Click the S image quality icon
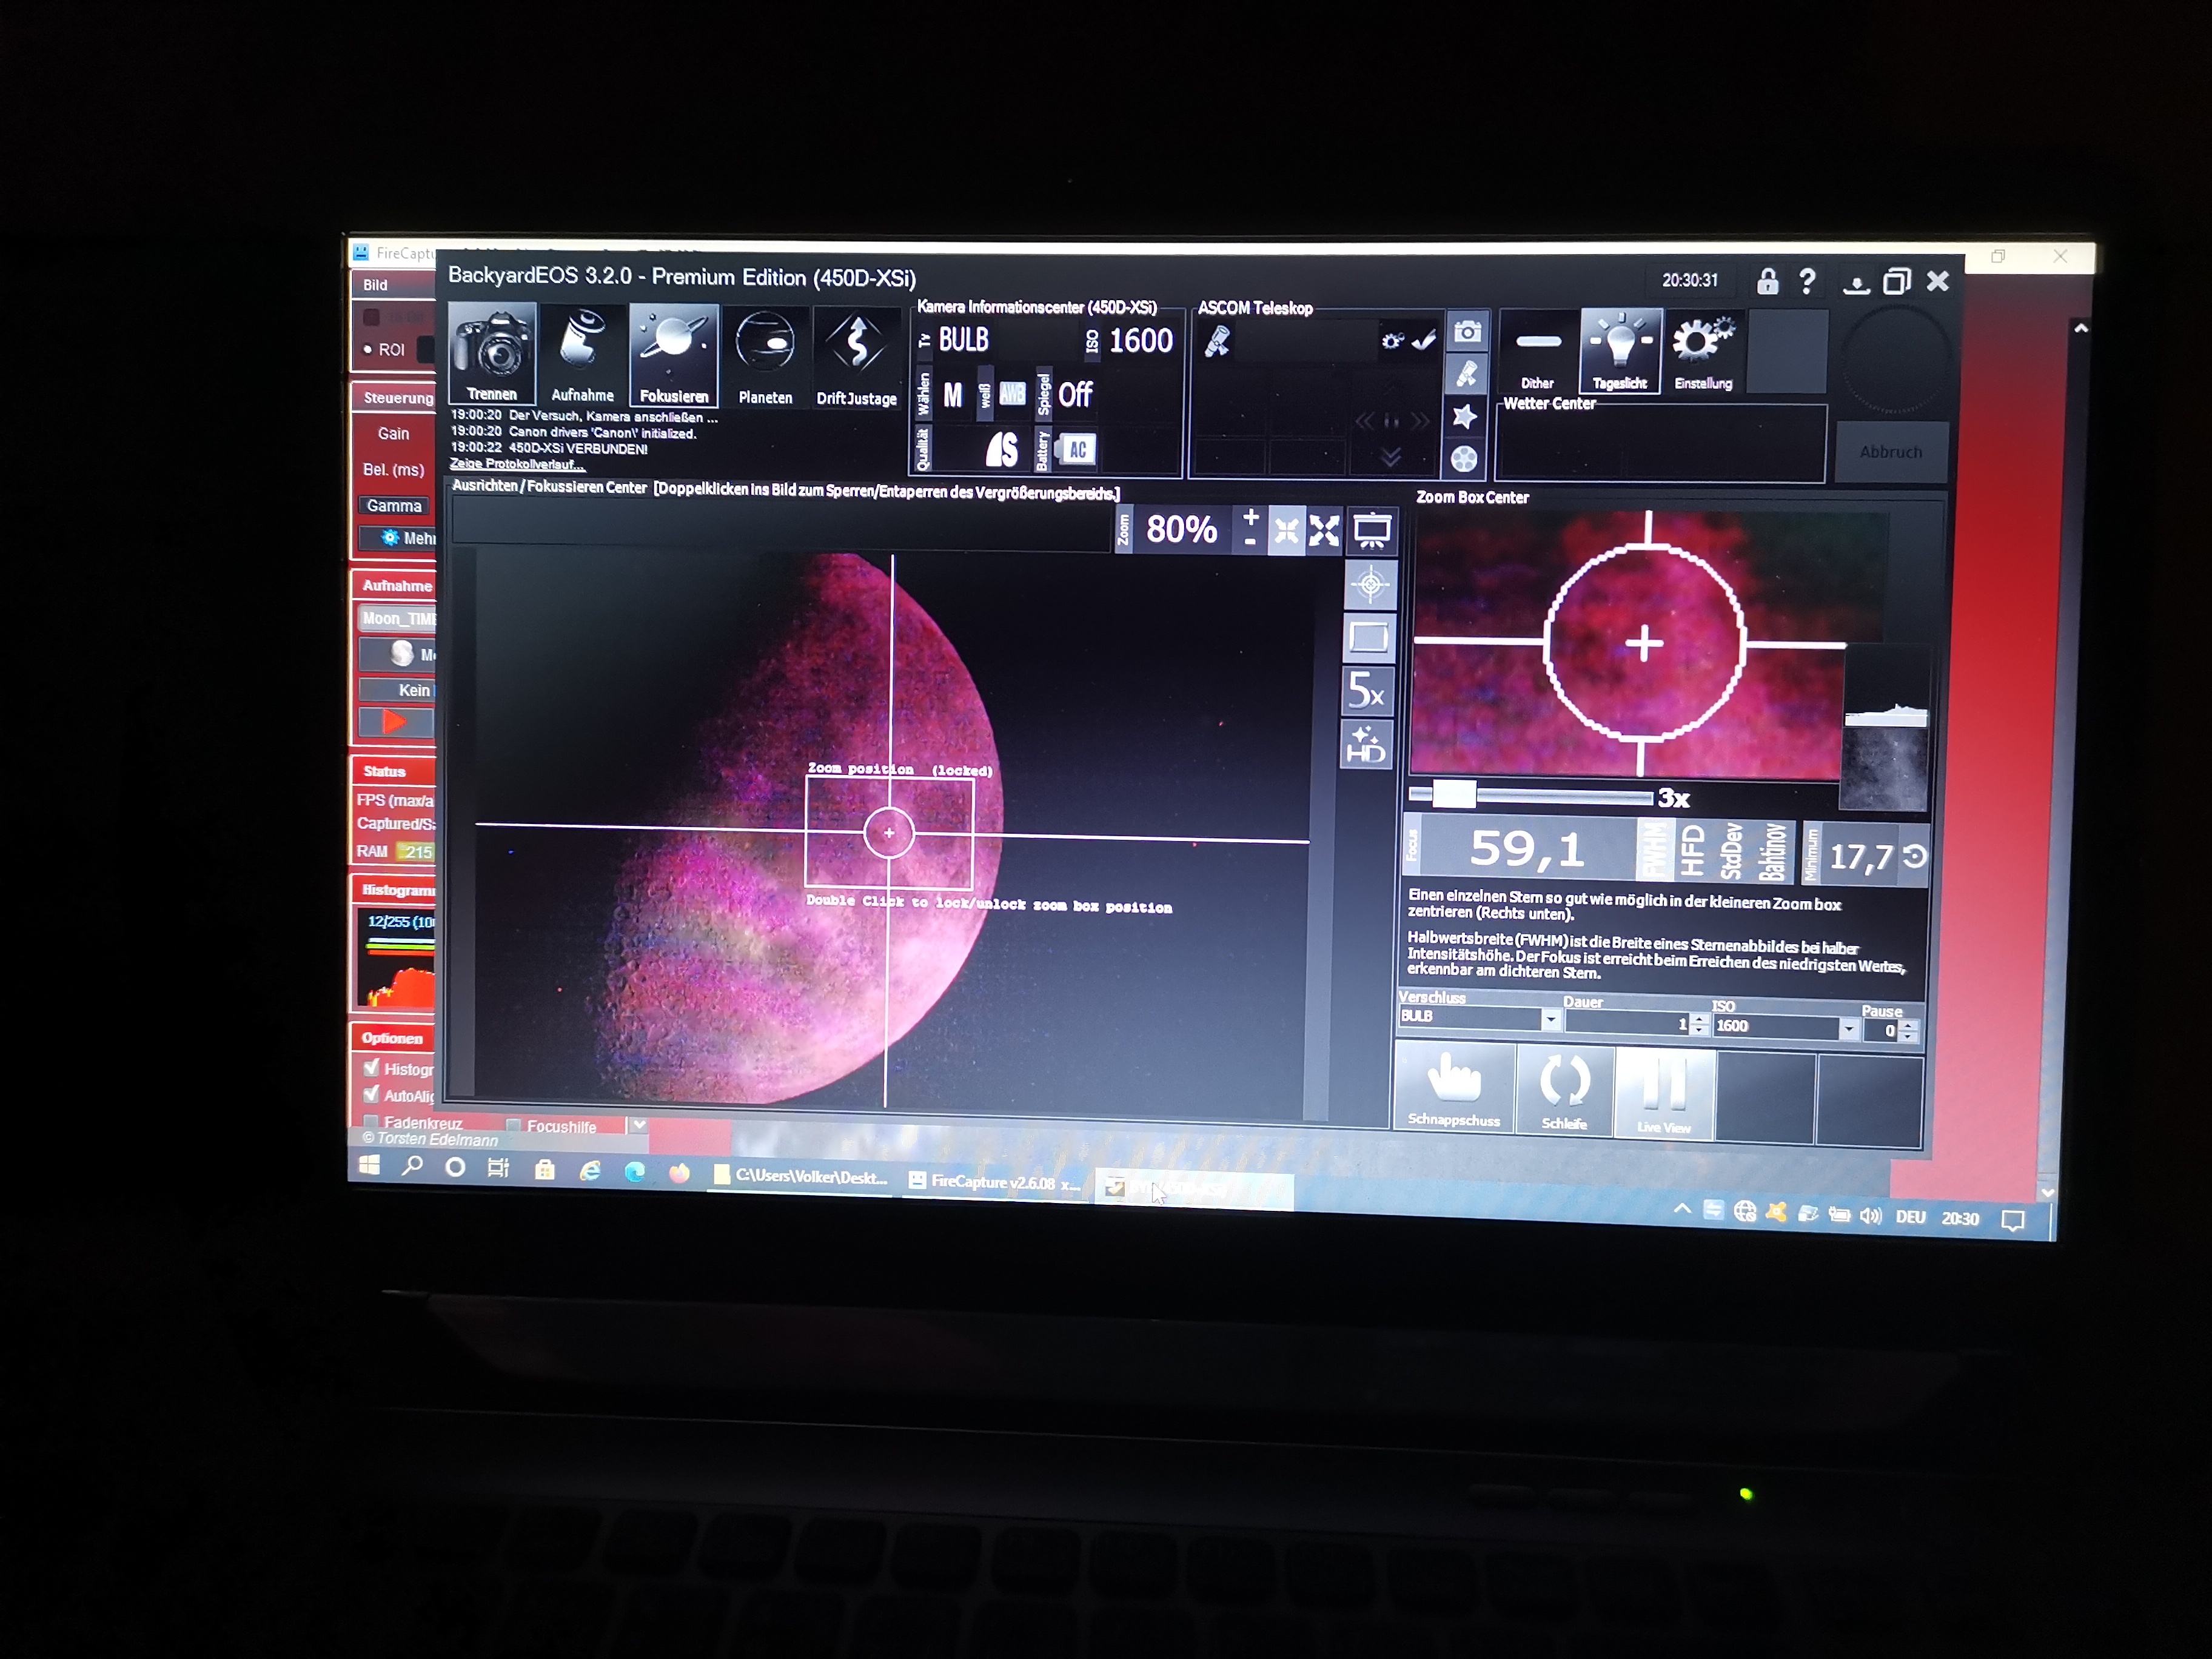The width and height of the screenshot is (2212, 1659). 1002,449
